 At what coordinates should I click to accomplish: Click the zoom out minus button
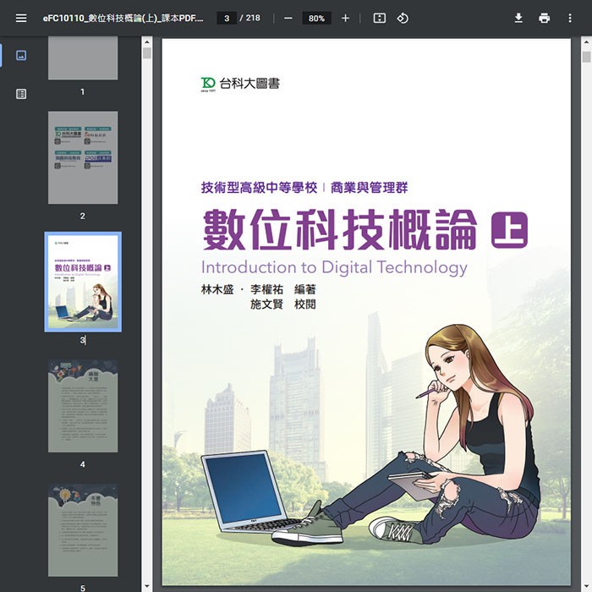click(288, 18)
